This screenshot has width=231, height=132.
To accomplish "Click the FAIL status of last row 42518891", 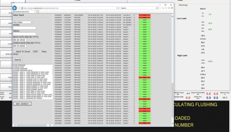I will [x=144, y=123].
